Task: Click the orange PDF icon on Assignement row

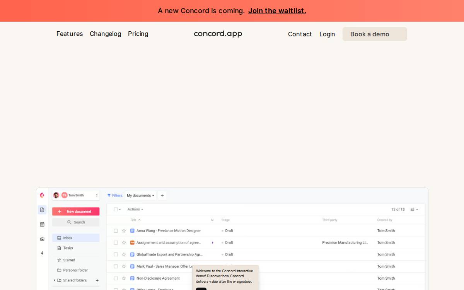Action: [132, 243]
